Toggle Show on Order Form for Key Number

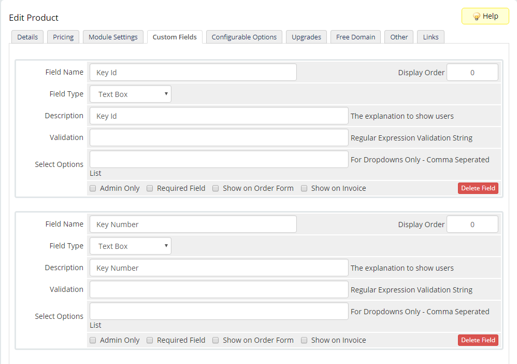216,340
